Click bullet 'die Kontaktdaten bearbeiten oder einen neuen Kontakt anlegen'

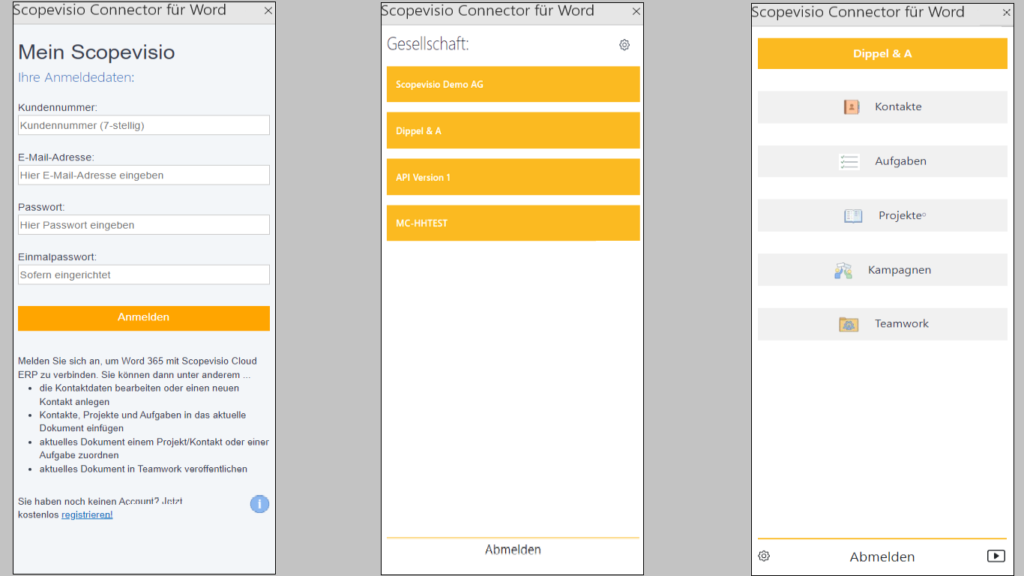(x=139, y=395)
